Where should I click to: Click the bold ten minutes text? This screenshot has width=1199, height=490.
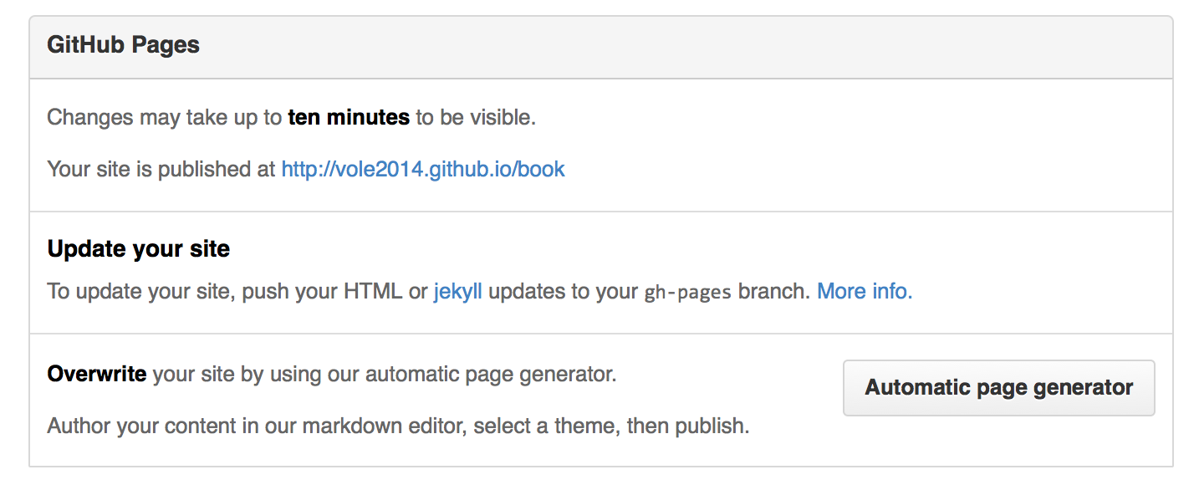click(349, 117)
